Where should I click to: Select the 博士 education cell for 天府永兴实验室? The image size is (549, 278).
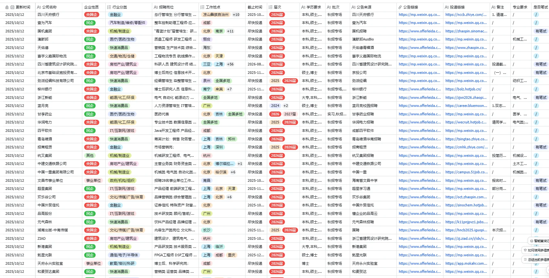(312, 263)
